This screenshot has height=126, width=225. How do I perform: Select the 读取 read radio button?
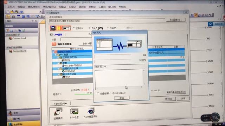coord(74,28)
